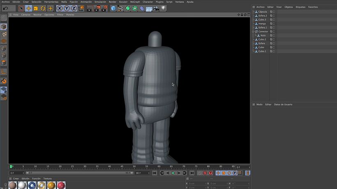Click Make Editable icon in left sidebar
The height and width of the screenshot is (189, 337).
(4, 18)
